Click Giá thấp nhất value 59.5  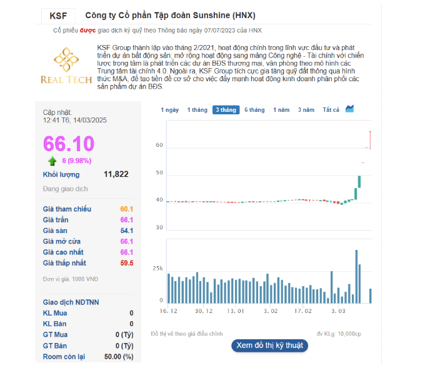click(127, 263)
